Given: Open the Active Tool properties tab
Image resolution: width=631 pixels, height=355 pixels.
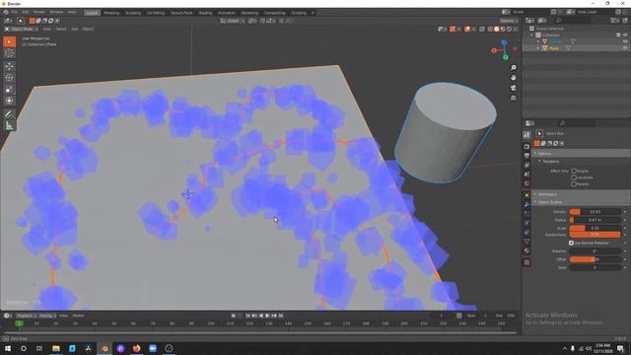Looking at the screenshot, I should click(x=526, y=135).
